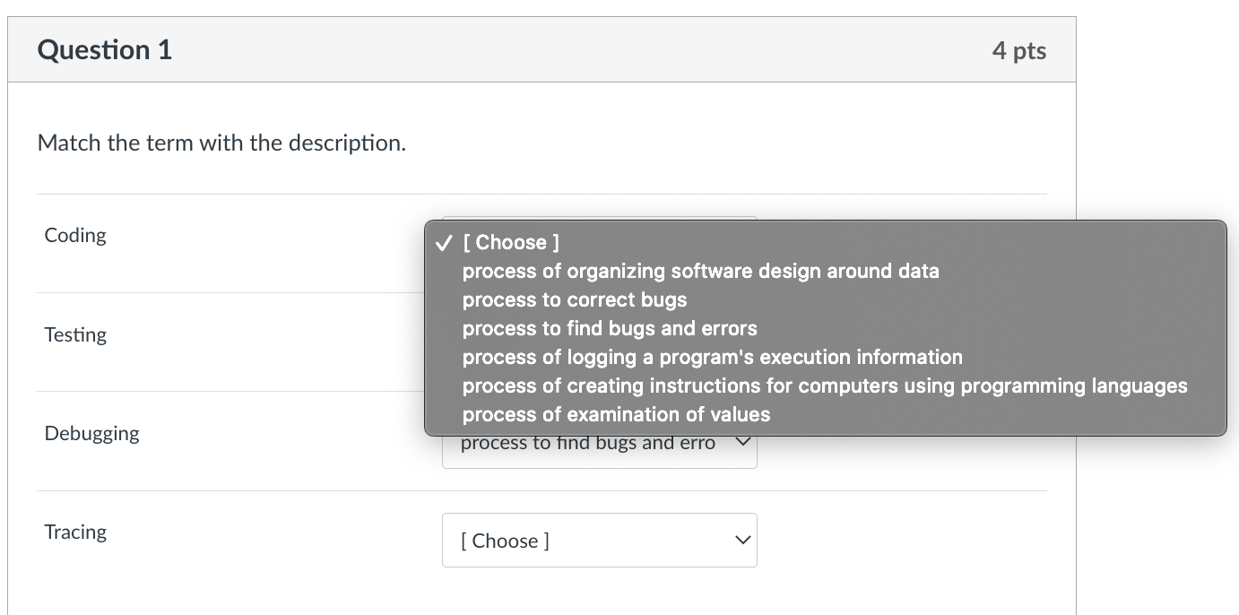The image size is (1239, 615).
Task: Pick "process of examination of values" option
Action: coord(616,415)
